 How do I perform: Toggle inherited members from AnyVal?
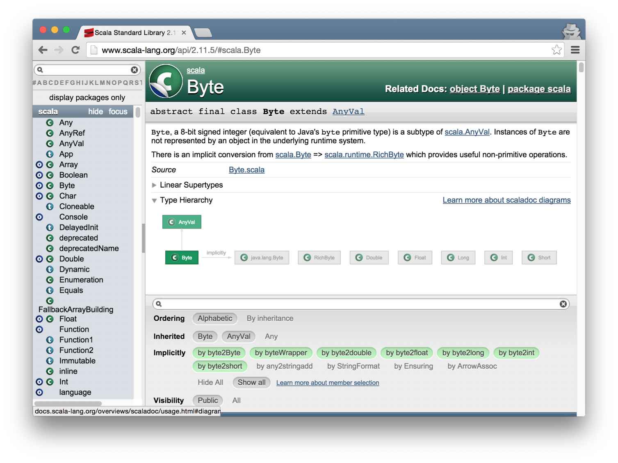(x=239, y=337)
